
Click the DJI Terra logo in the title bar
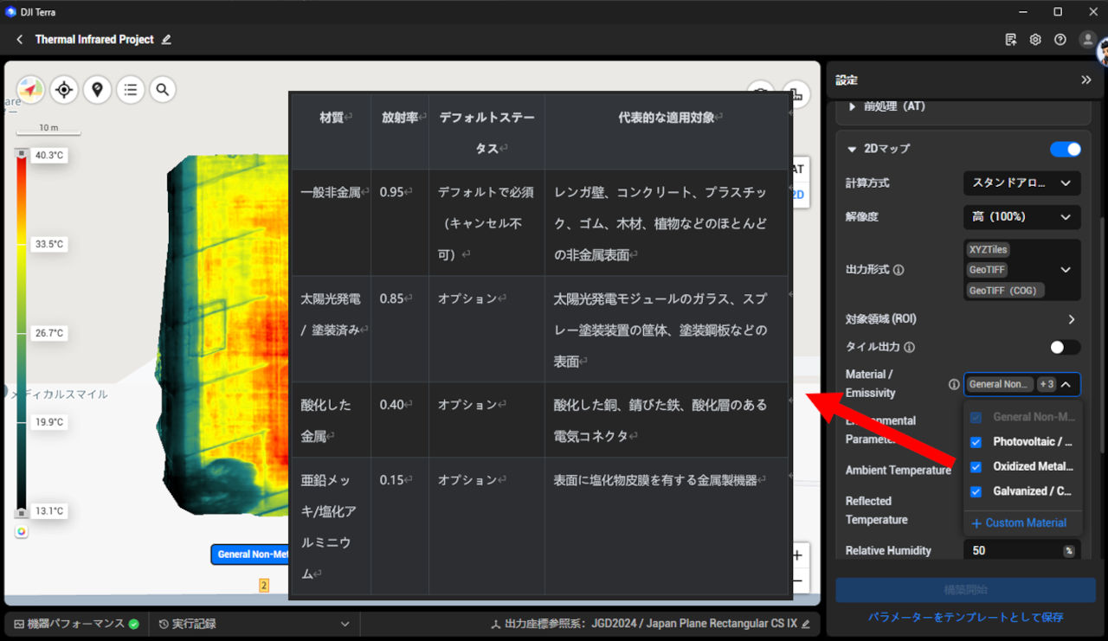(x=10, y=12)
